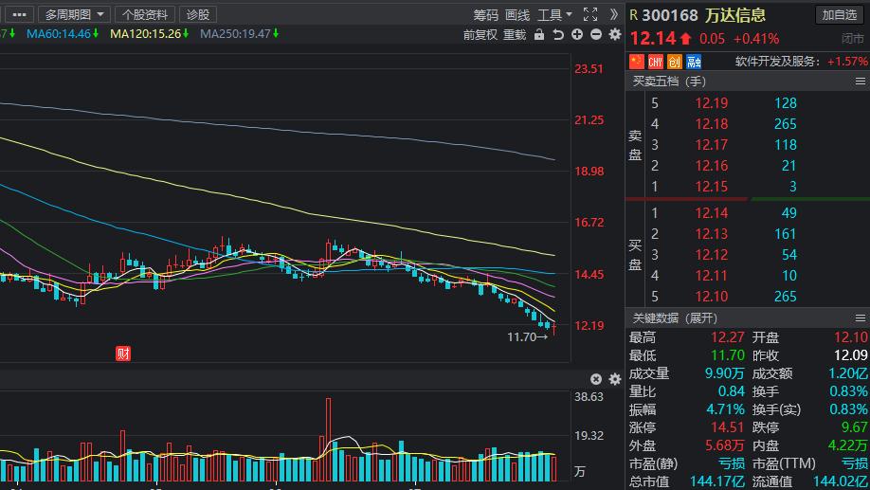The image size is (870, 490).
Task: Open 买卖五档 panel menu icon
Action: (860, 81)
